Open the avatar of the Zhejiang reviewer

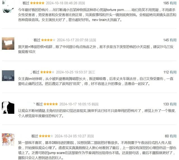click(x=8, y=76)
